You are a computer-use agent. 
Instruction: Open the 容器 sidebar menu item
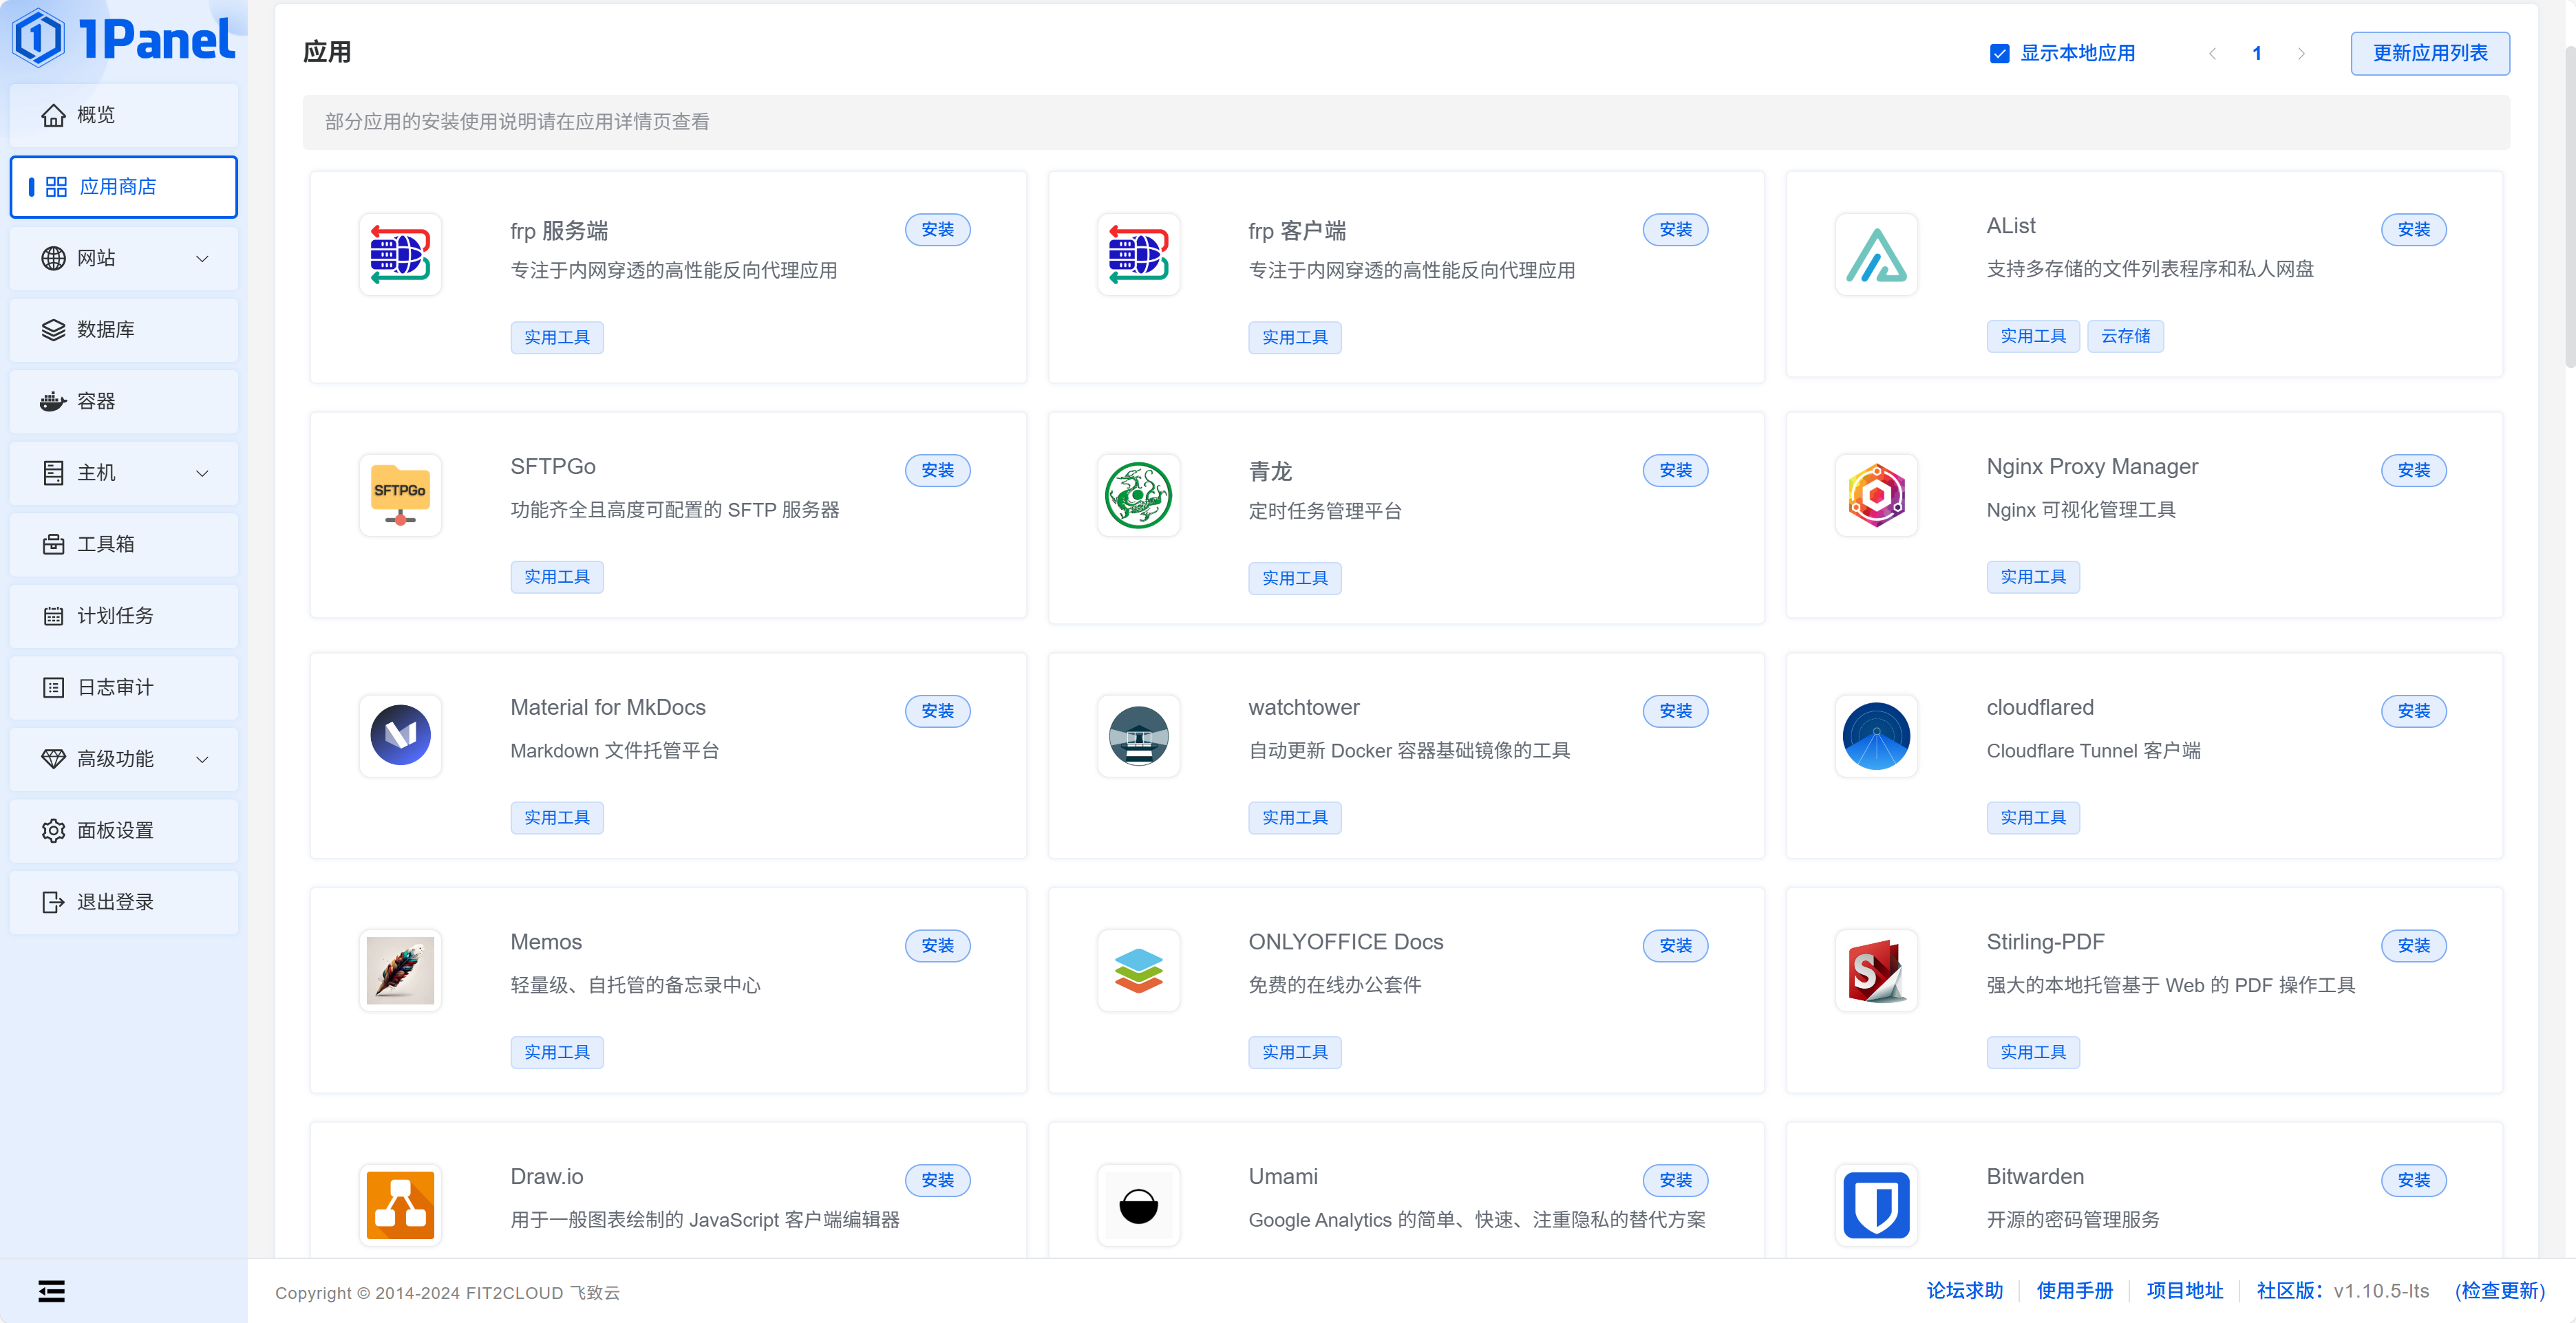coord(123,401)
